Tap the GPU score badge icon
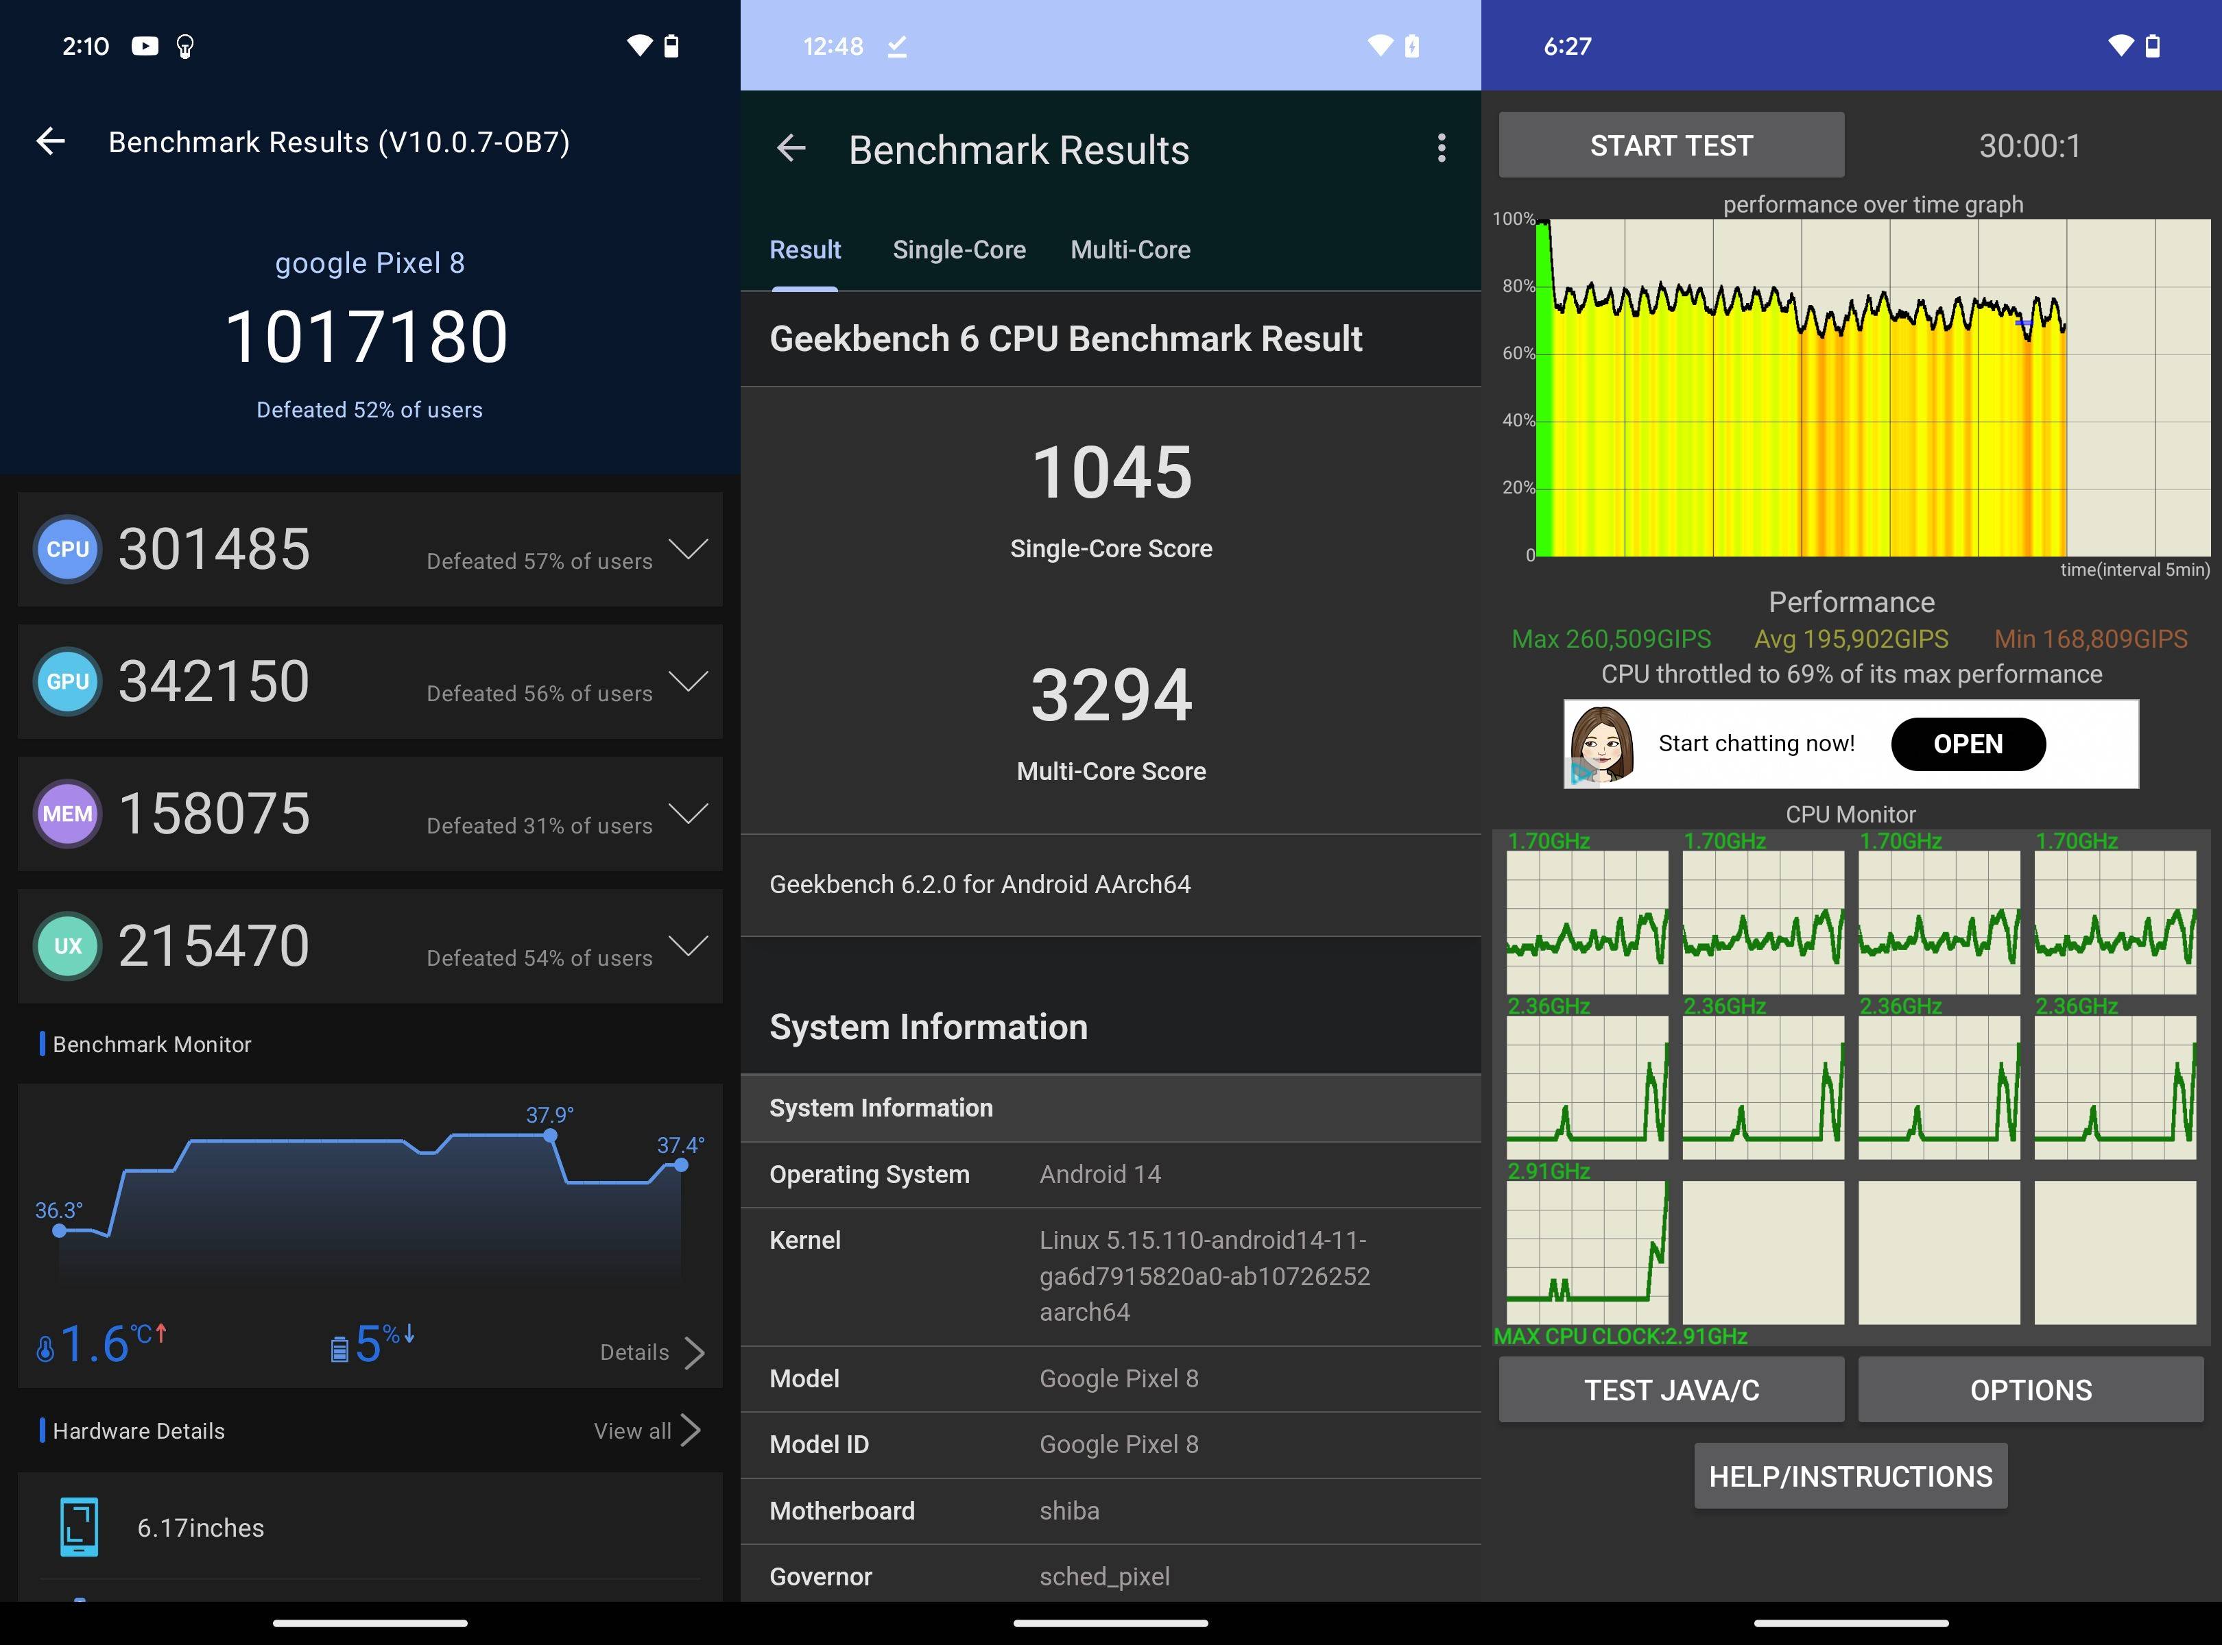The height and width of the screenshot is (1645, 2222). [68, 682]
